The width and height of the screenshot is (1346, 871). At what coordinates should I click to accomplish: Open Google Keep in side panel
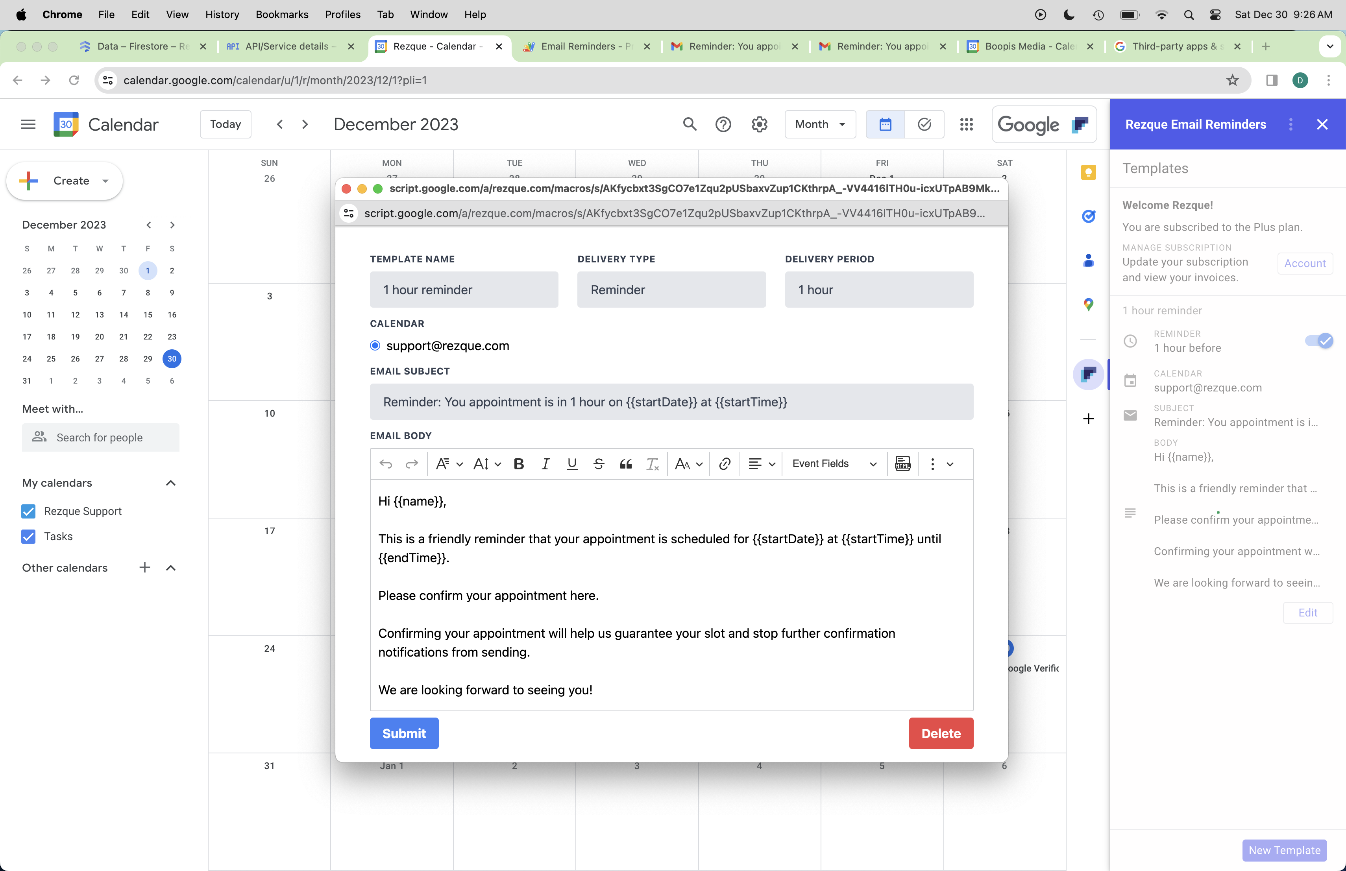coord(1088,172)
